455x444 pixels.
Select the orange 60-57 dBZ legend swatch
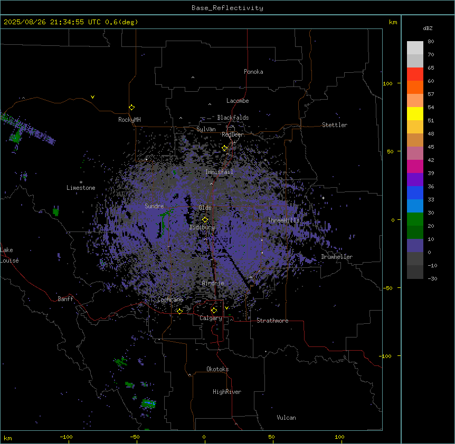tap(415, 87)
